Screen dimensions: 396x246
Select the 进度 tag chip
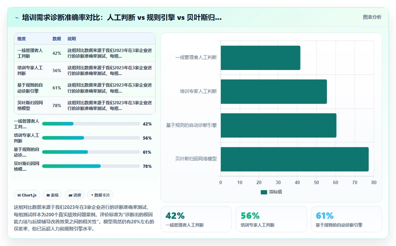pos(75,195)
